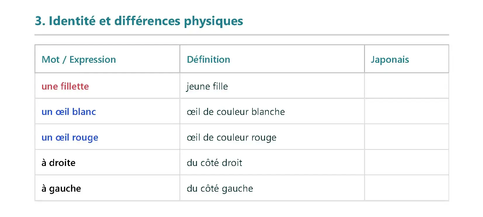Select the definition "du côté gauche"

coord(220,188)
